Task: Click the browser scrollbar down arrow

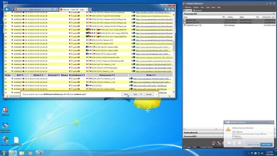Action: [x=174, y=92]
